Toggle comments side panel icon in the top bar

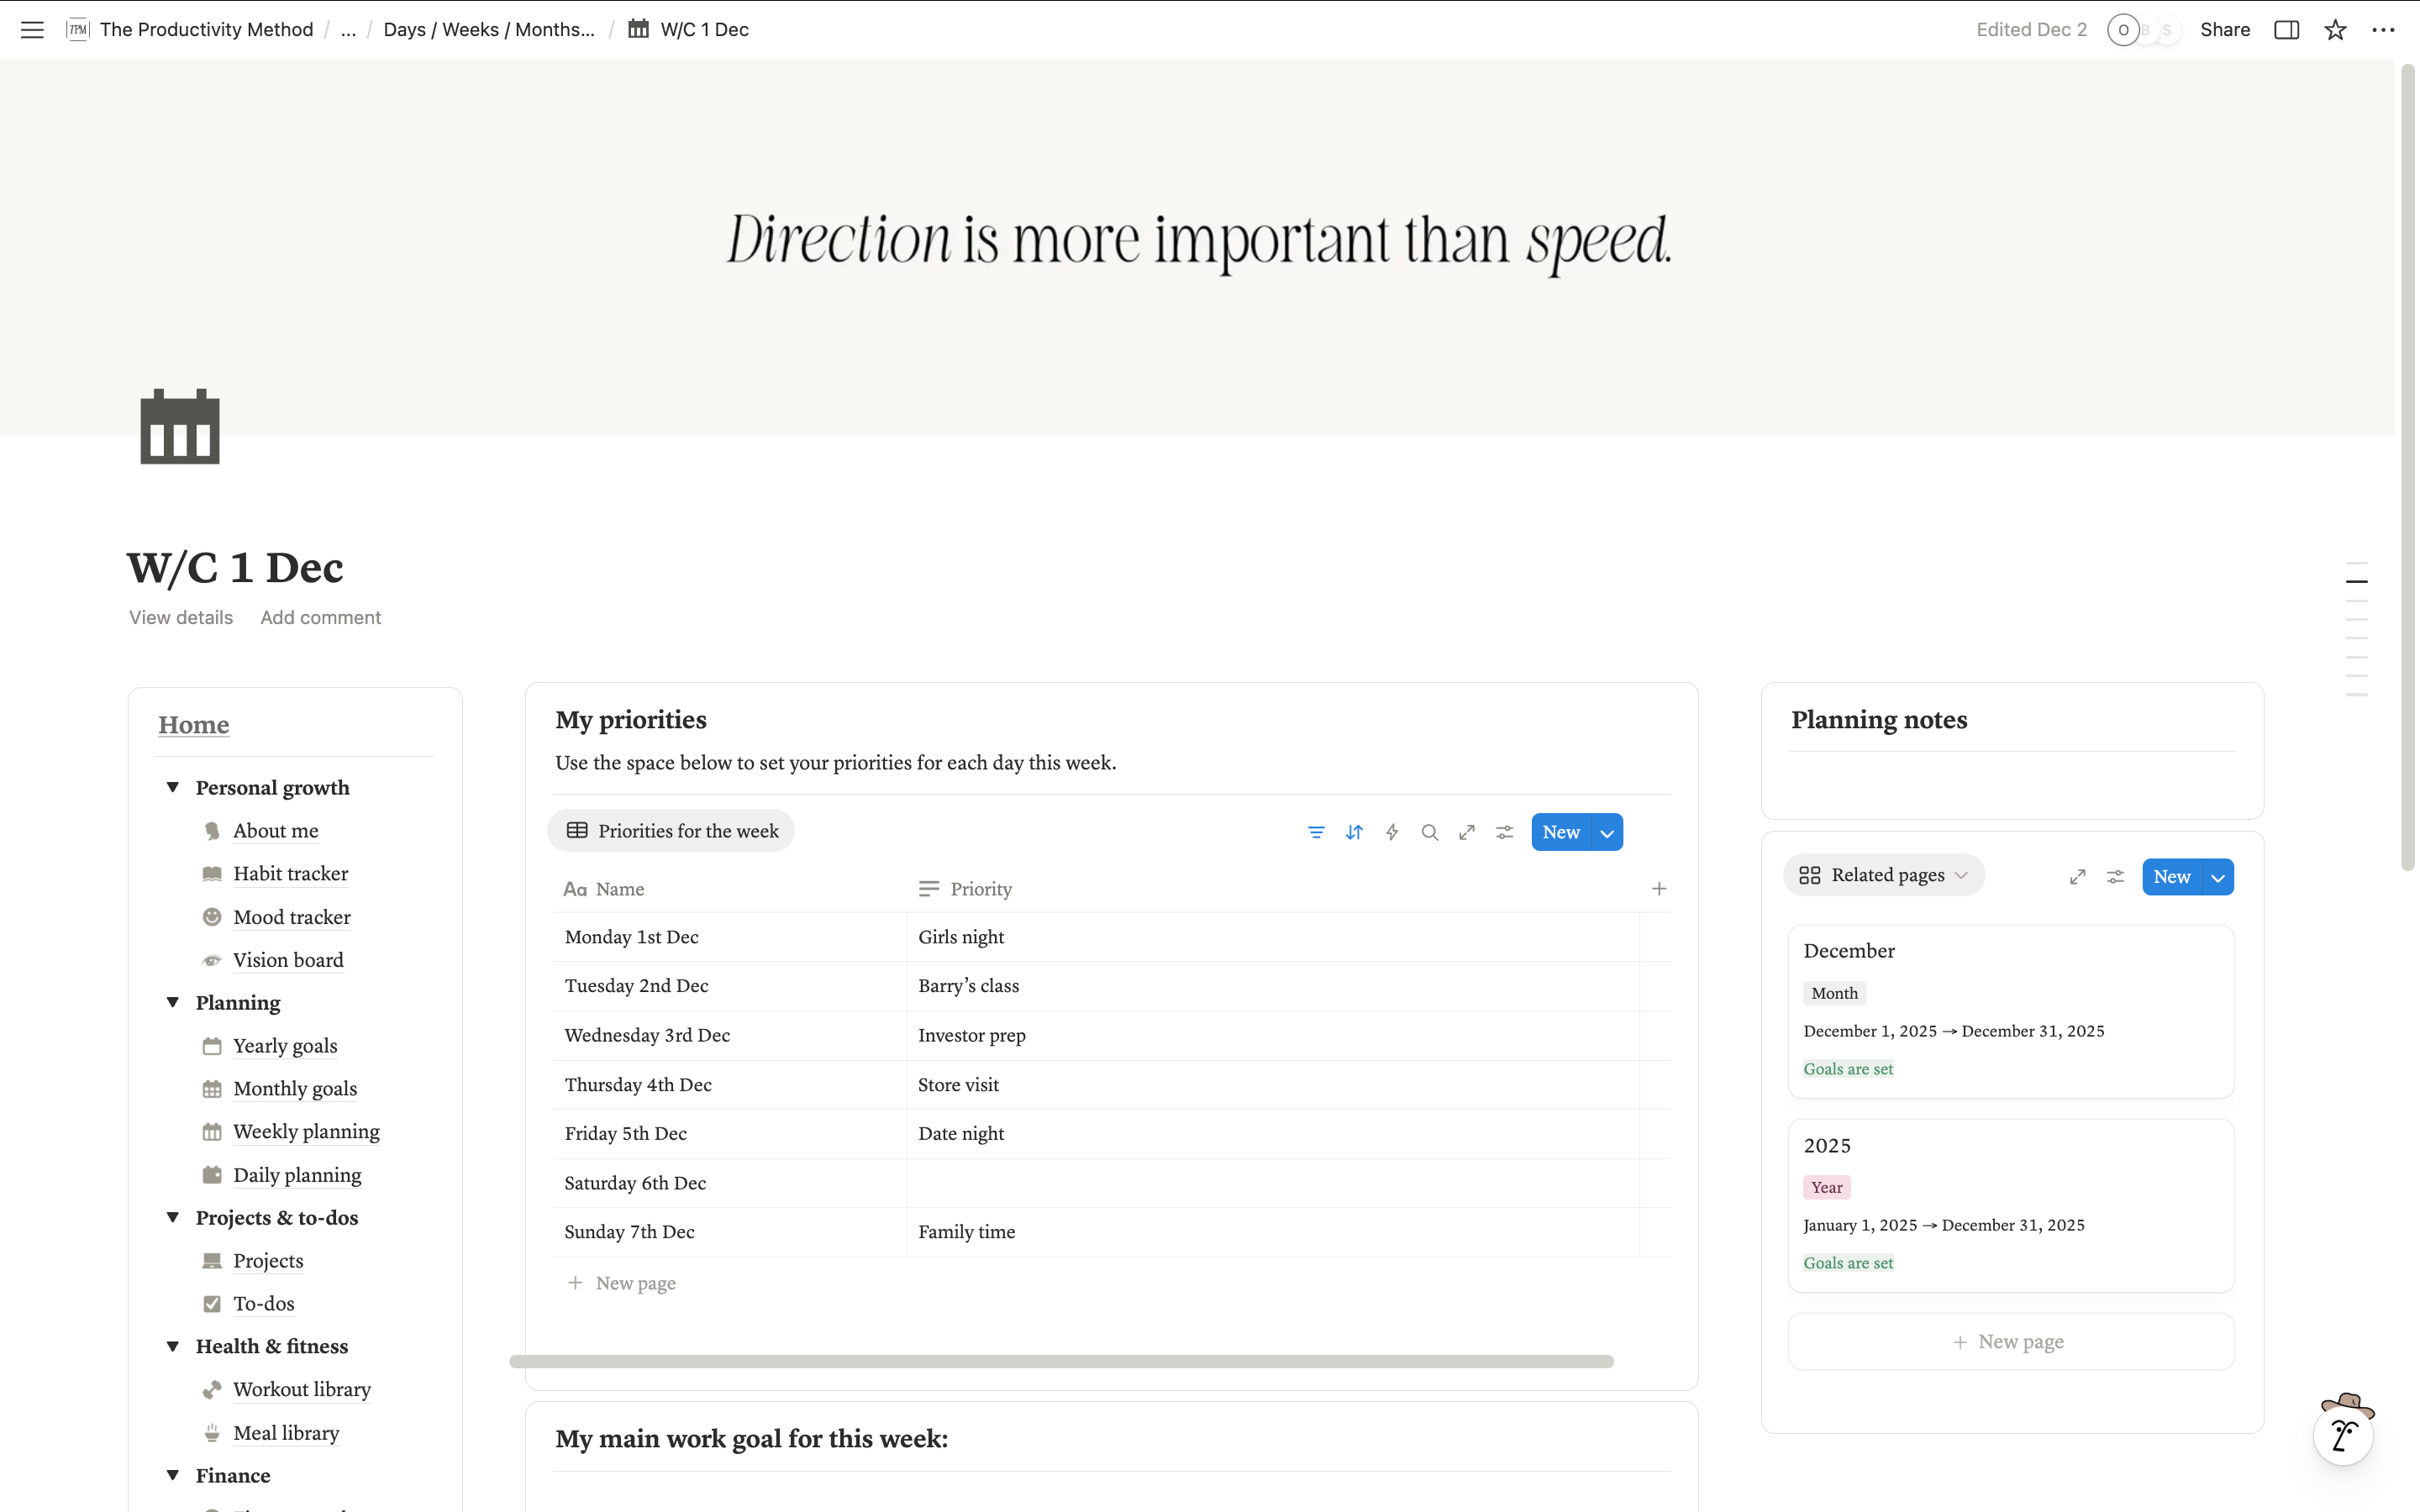tap(2286, 29)
